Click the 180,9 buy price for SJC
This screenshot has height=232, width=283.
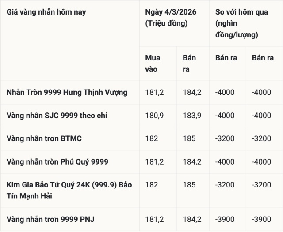154,116
